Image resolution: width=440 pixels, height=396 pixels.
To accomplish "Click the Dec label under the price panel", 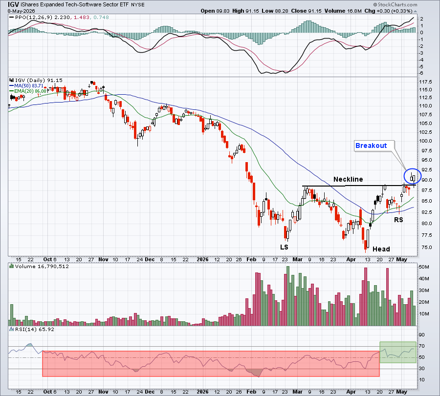I will [x=150, y=259].
